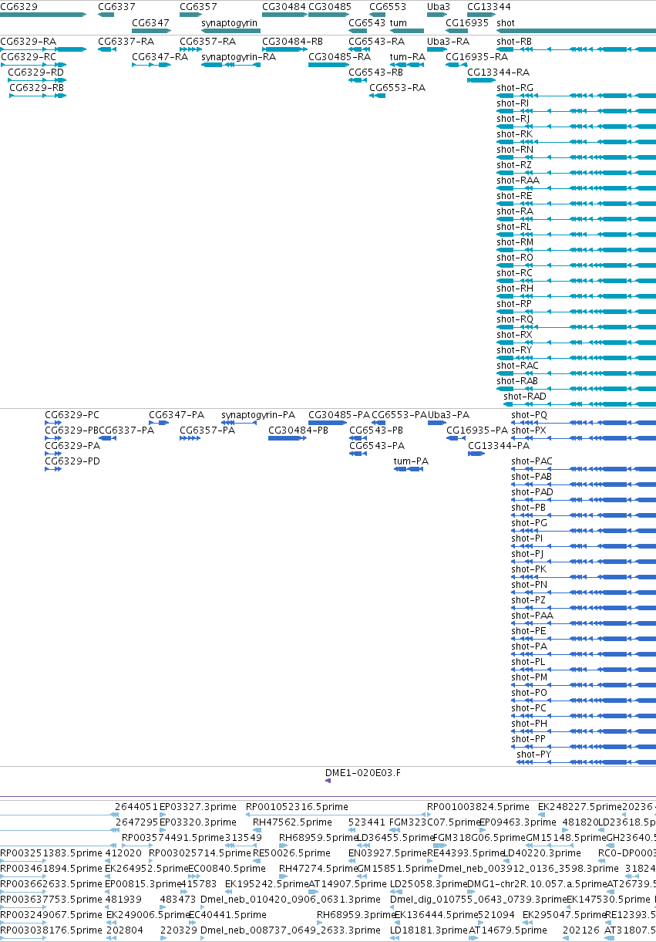Screen dimensions: 656x942
Task: Select the CG13344 gene label
Action: tap(489, 6)
